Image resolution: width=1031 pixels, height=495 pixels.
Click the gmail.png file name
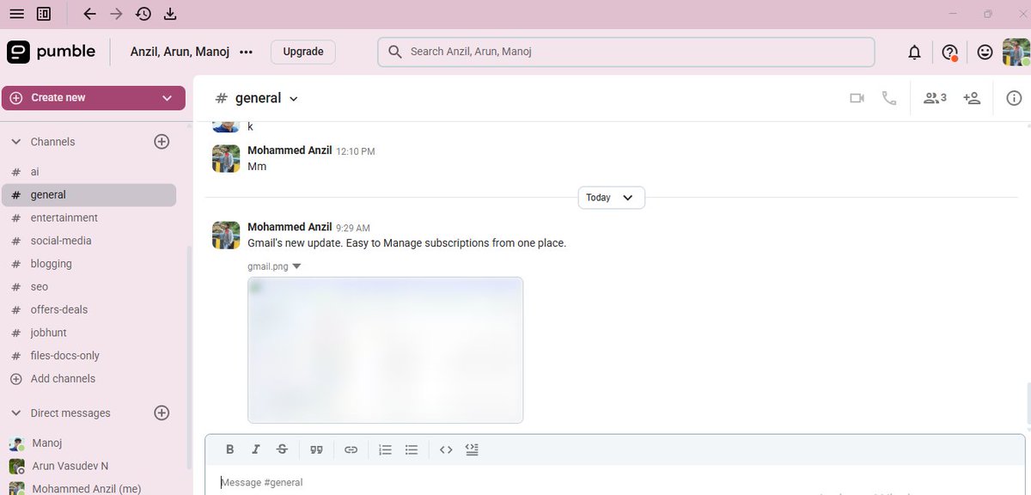268,266
